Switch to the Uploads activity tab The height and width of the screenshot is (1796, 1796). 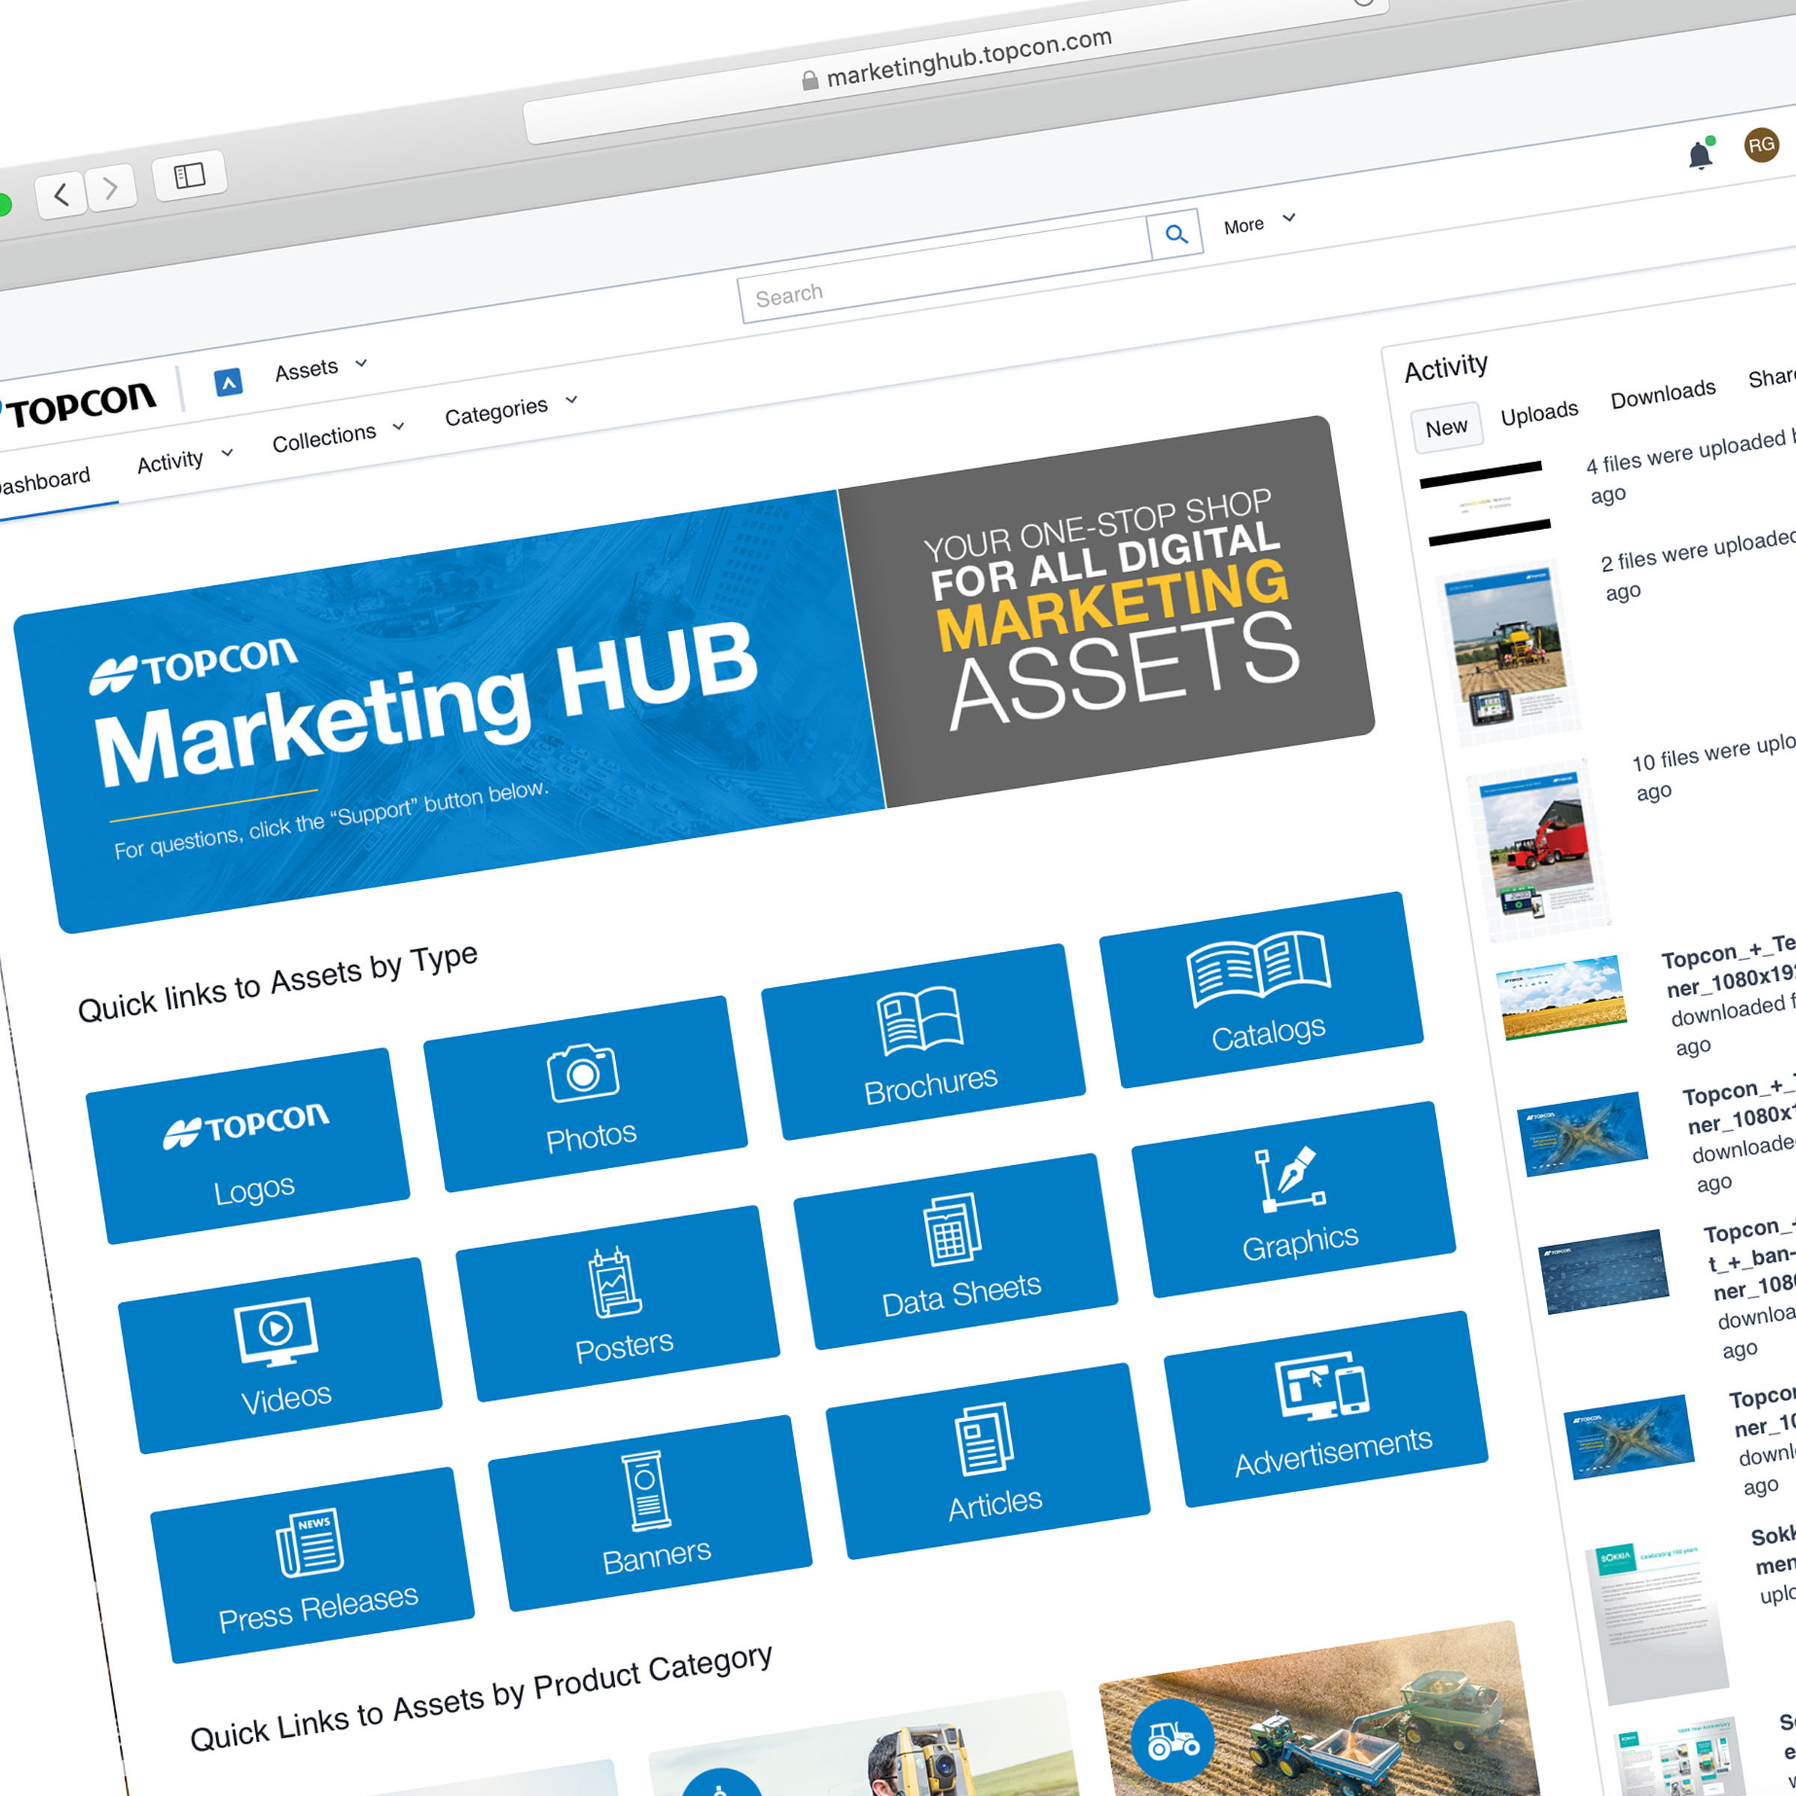[1539, 413]
